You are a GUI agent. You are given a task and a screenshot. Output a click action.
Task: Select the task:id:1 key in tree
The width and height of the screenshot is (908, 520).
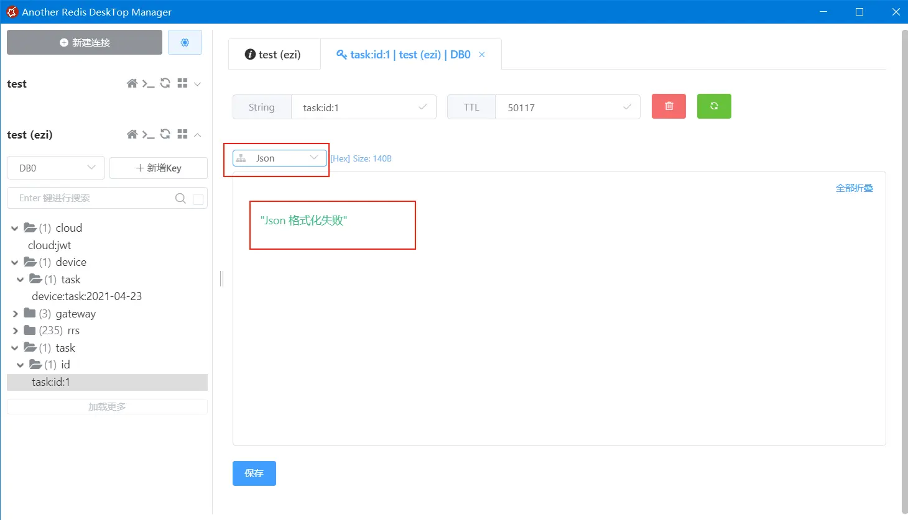coord(50,381)
